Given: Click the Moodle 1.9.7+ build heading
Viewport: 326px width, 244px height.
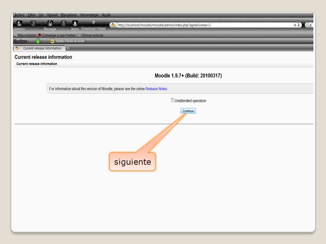Looking at the screenshot, I should pyautogui.click(x=188, y=76).
